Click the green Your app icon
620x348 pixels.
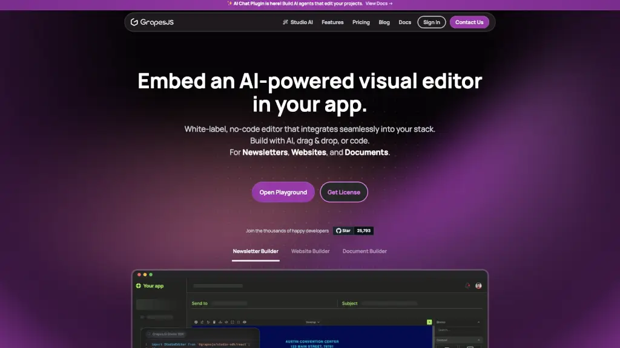tap(139, 286)
